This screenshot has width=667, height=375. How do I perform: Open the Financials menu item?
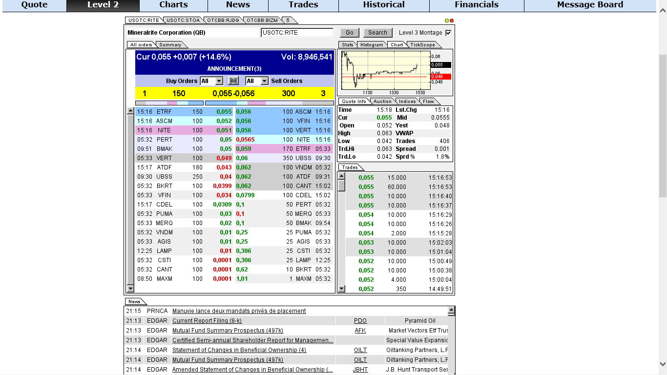(476, 5)
